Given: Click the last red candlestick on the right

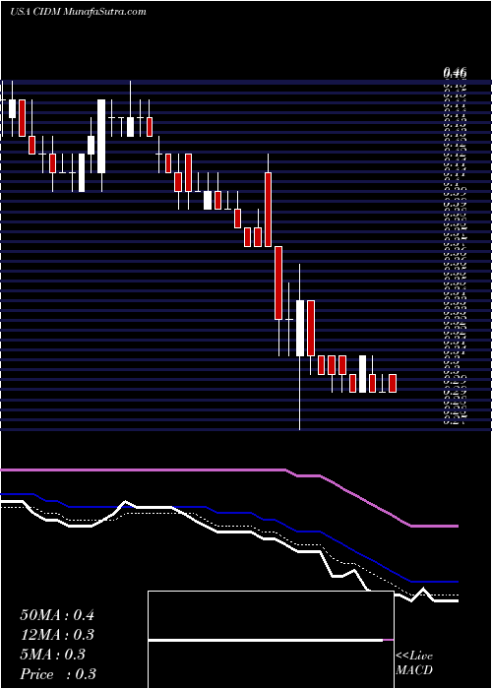Looking at the screenshot, I should (x=393, y=383).
